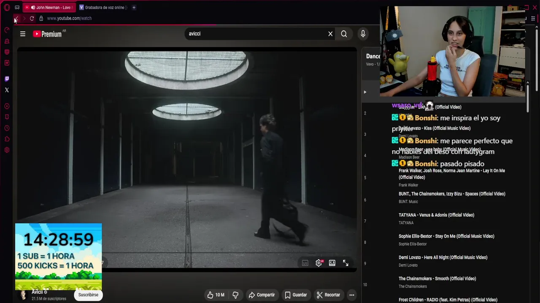Open a new browser tab
The height and width of the screenshot is (303, 540).
134,8
